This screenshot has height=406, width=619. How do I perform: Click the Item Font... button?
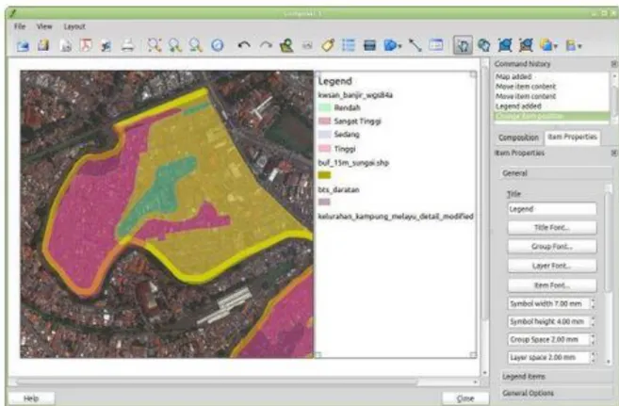552,285
